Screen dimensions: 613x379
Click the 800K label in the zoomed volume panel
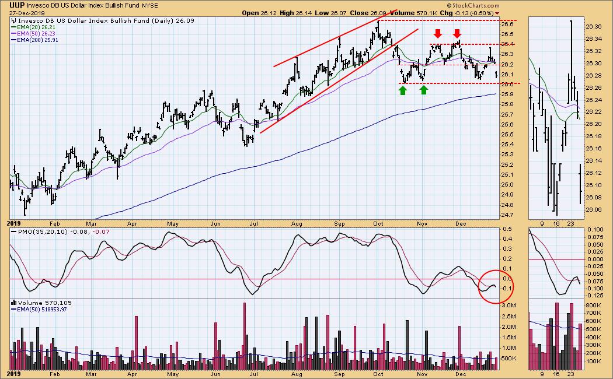click(594, 305)
